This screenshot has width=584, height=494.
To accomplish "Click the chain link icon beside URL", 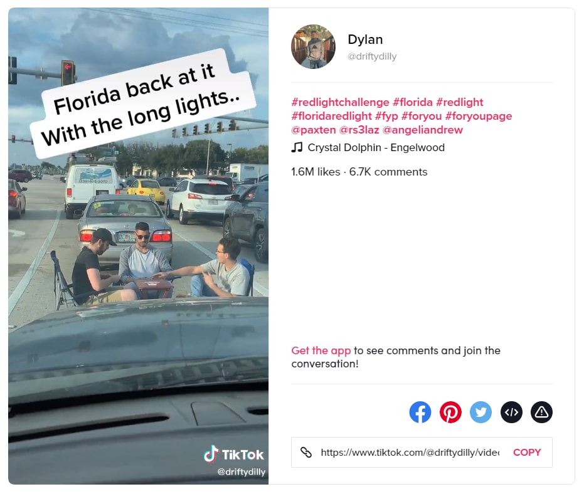I will point(306,452).
